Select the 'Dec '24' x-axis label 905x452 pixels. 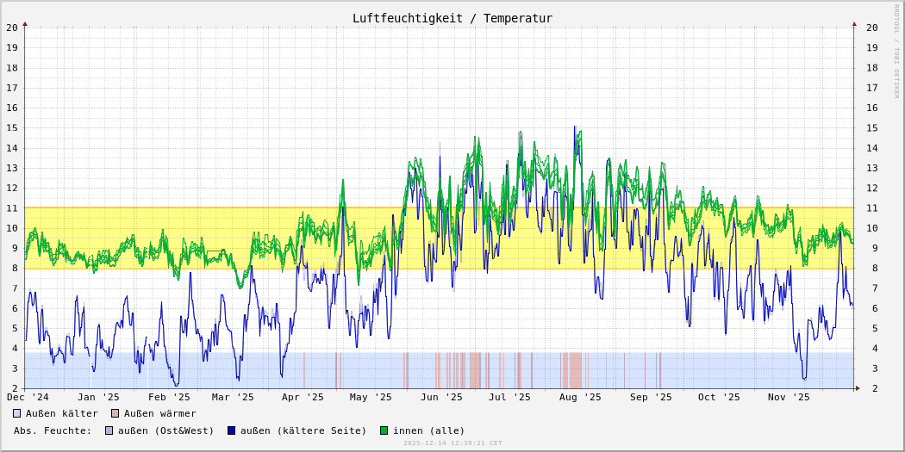tap(28, 397)
